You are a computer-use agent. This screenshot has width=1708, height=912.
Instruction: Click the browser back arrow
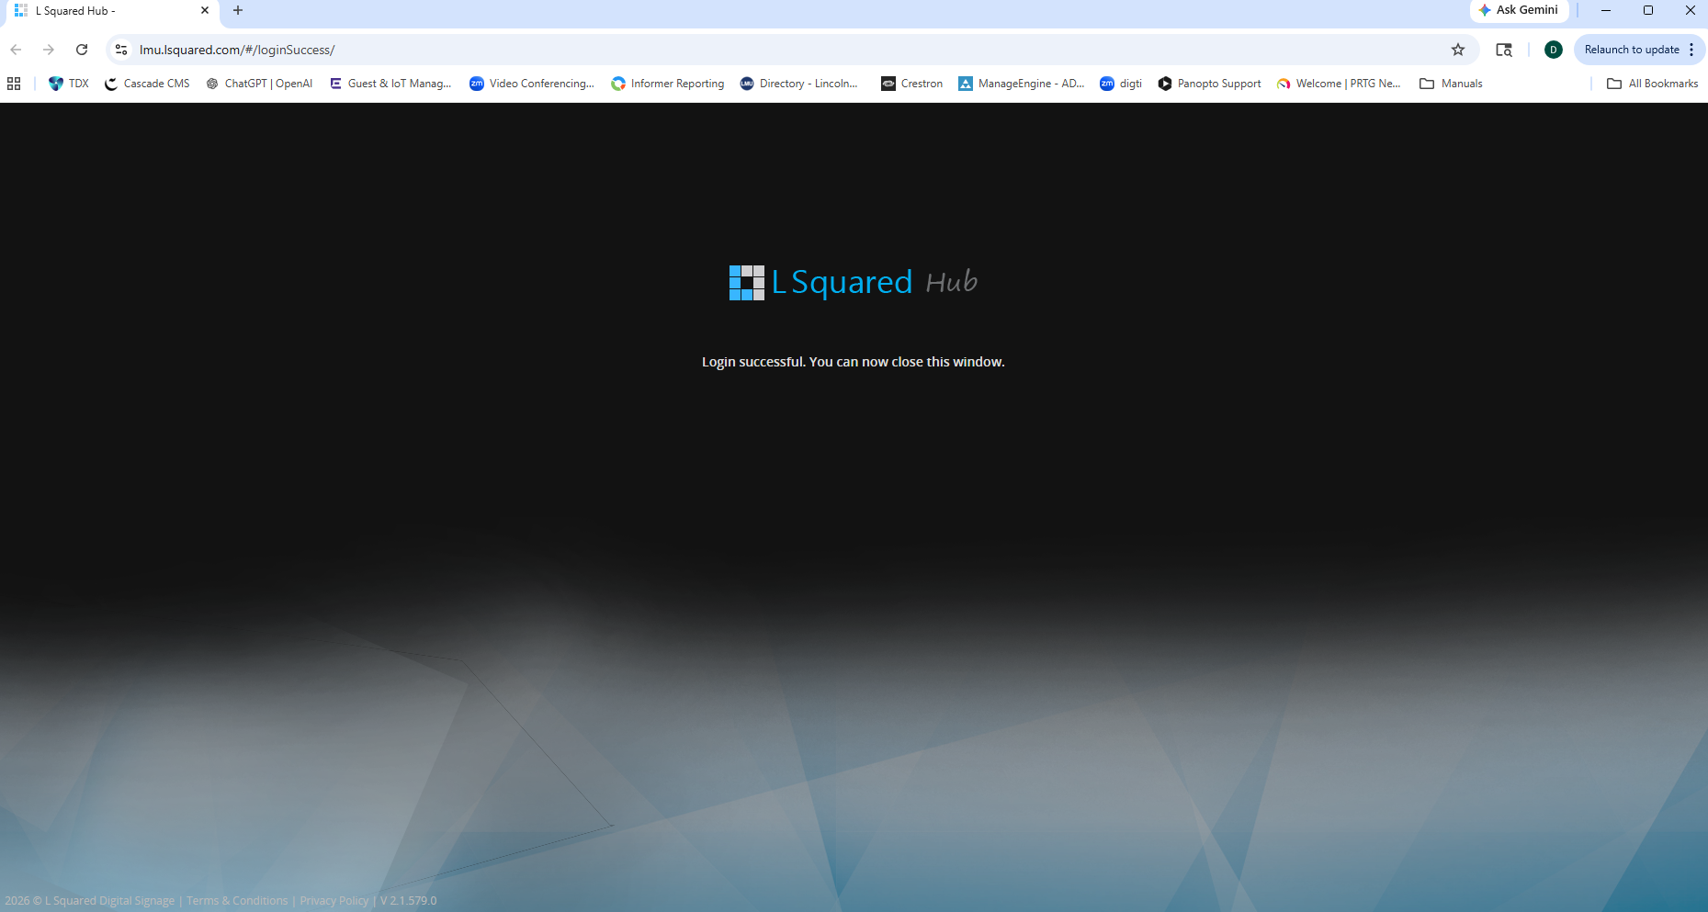point(16,50)
